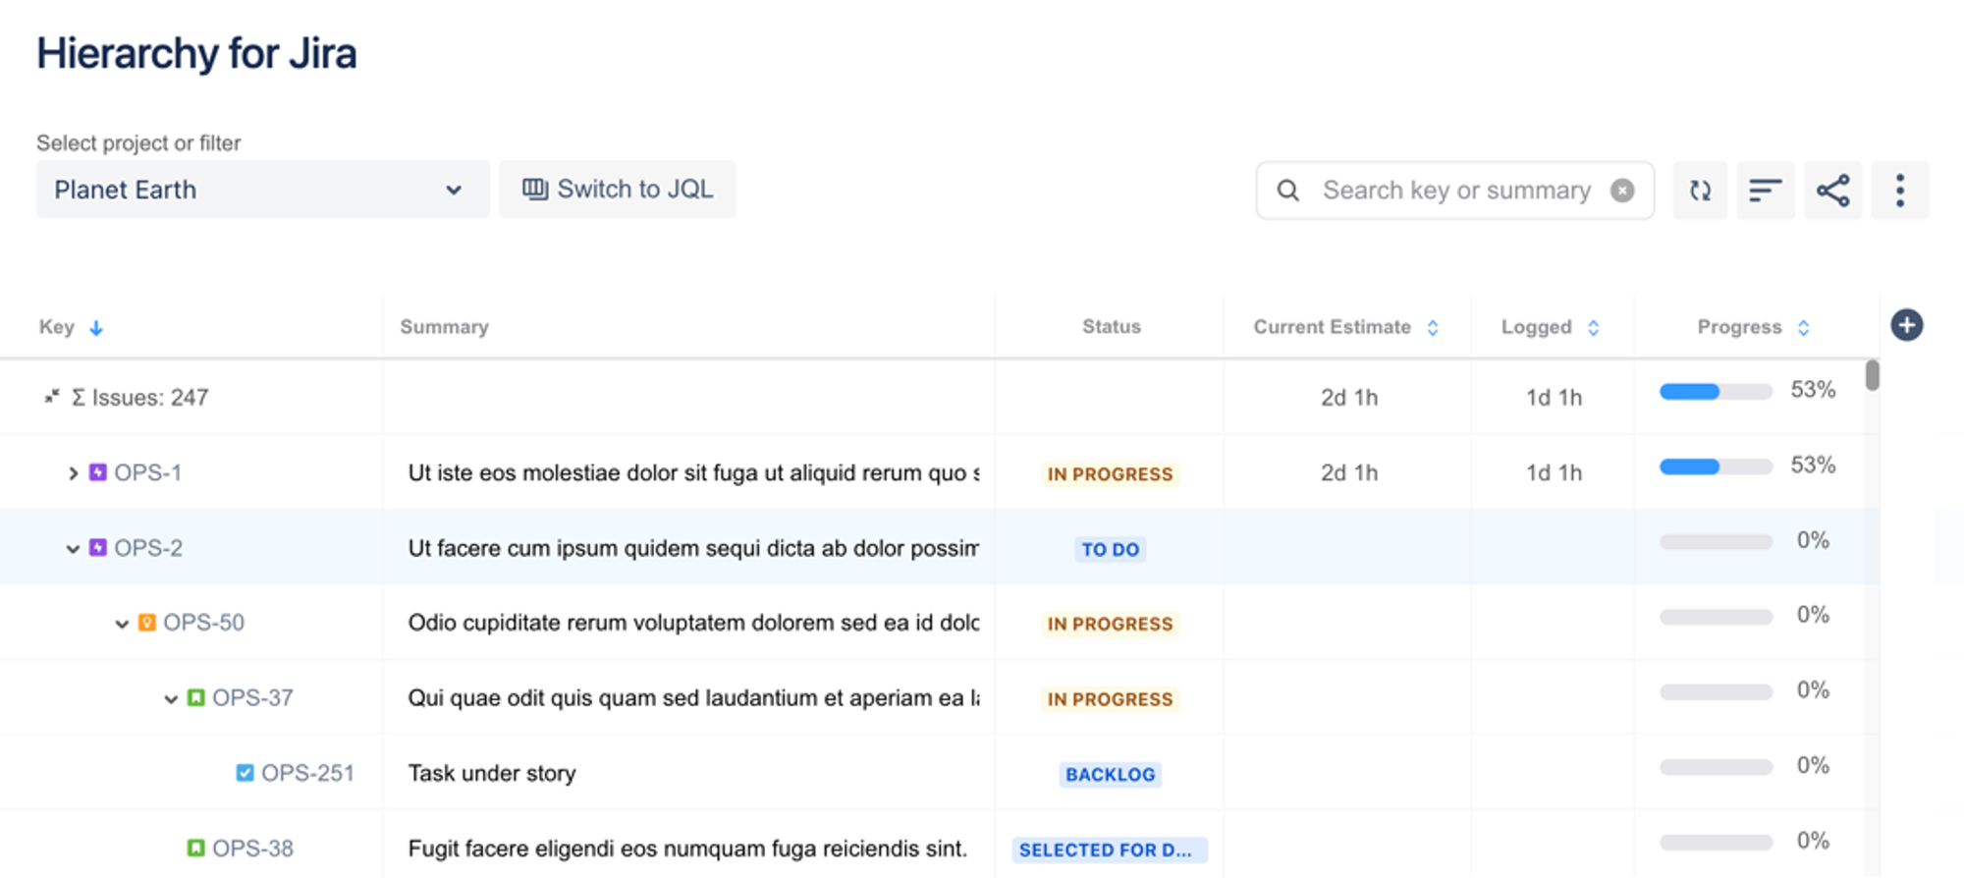Sort by the Logged column
Viewport: 1964px width, 878px height.
(1594, 327)
